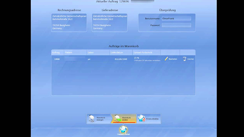Click the 15 % upload progress indicator

click(x=136, y=58)
